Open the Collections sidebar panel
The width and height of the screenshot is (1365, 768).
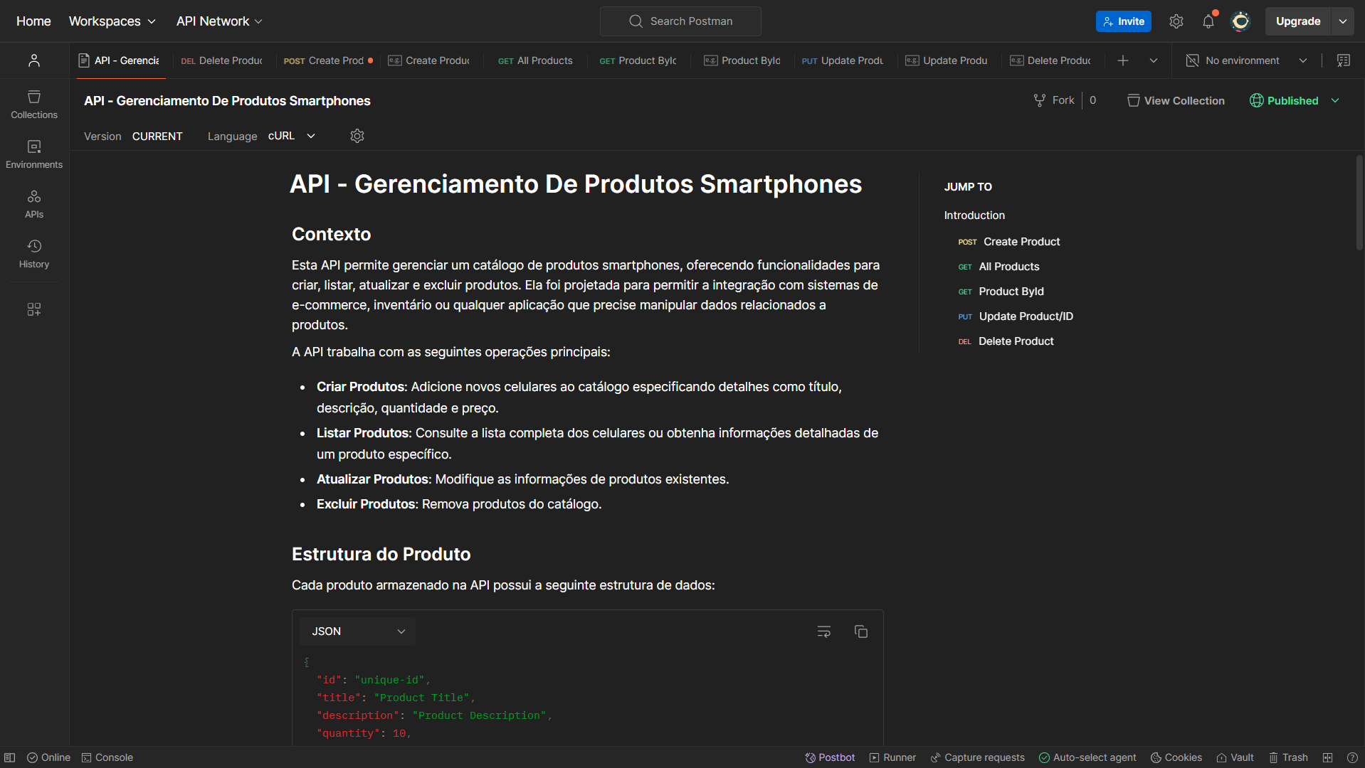[x=33, y=104]
